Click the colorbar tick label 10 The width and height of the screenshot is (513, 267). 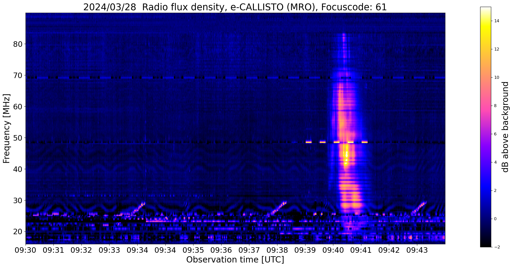(496, 78)
